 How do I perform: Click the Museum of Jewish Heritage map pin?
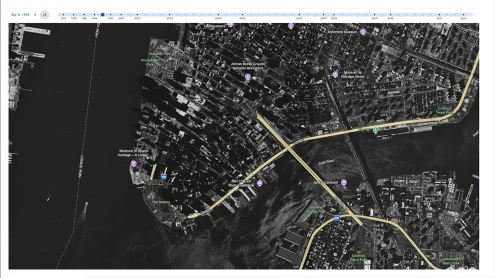(134, 163)
